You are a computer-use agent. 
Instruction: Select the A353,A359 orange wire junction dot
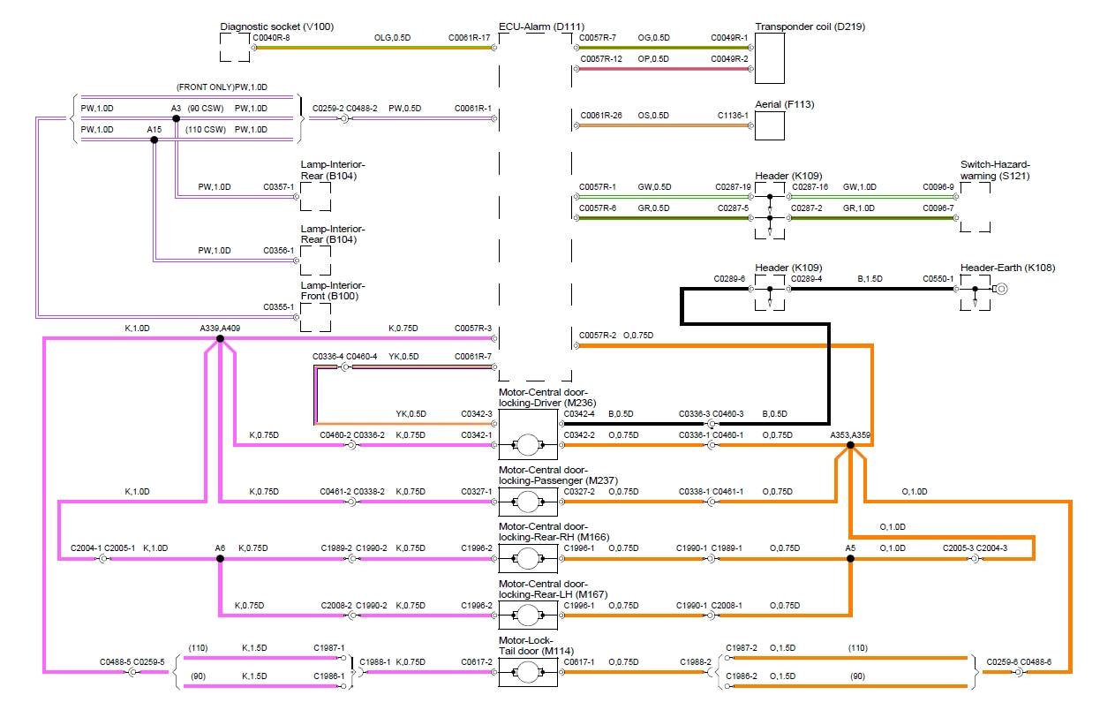point(850,445)
